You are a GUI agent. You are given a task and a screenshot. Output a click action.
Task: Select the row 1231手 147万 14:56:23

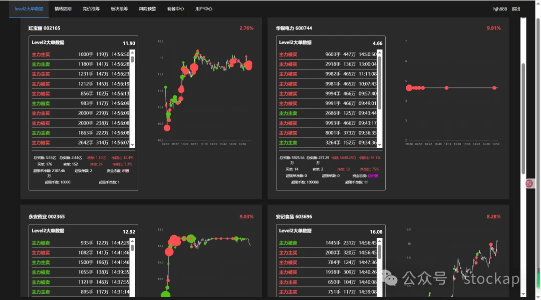tap(81, 74)
